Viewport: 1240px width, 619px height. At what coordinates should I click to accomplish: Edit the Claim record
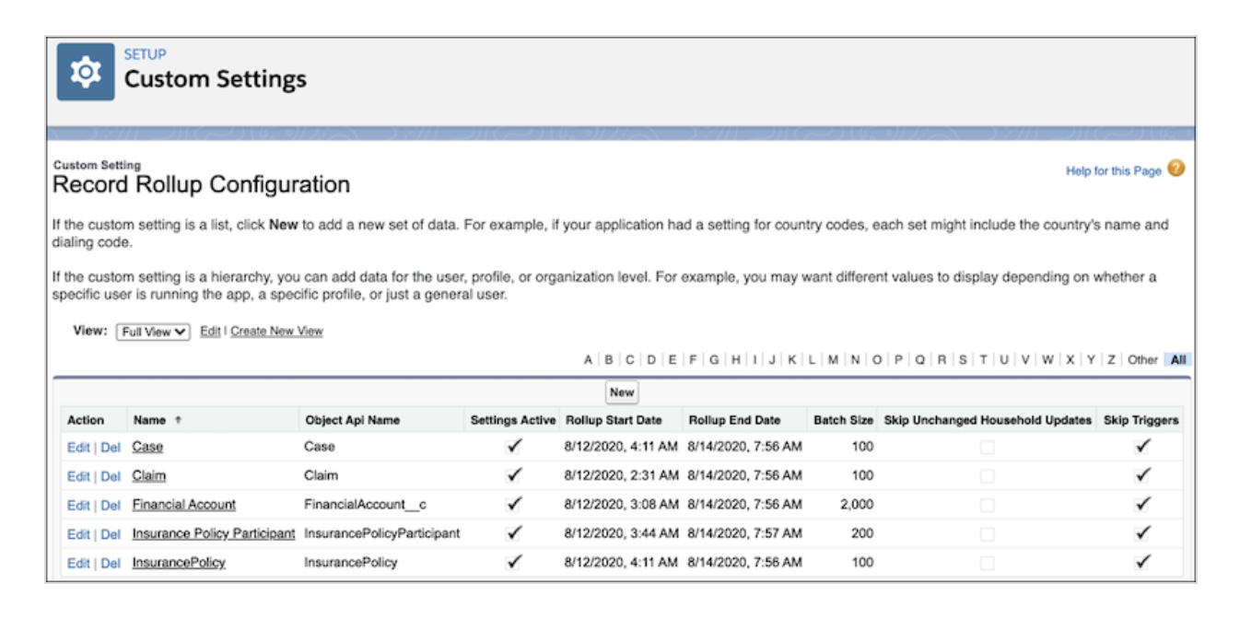[78, 476]
